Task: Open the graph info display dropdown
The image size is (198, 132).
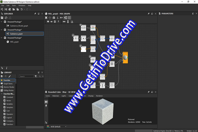Action: pos(58,18)
